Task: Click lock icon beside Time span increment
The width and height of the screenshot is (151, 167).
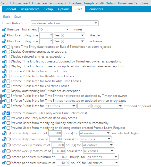Action: coord(4,29)
